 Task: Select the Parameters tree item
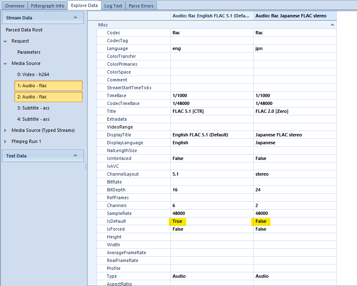point(29,52)
